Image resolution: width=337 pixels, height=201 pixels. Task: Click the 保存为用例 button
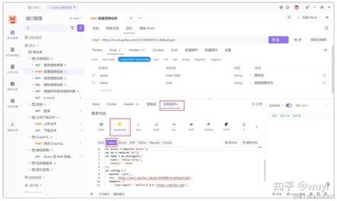click(x=318, y=40)
